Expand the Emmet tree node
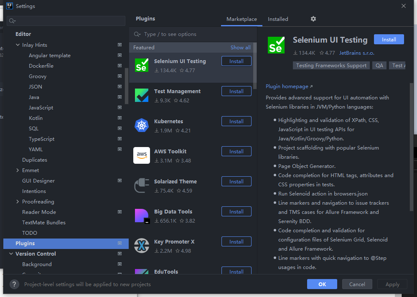This screenshot has width=417, height=297. (18, 170)
